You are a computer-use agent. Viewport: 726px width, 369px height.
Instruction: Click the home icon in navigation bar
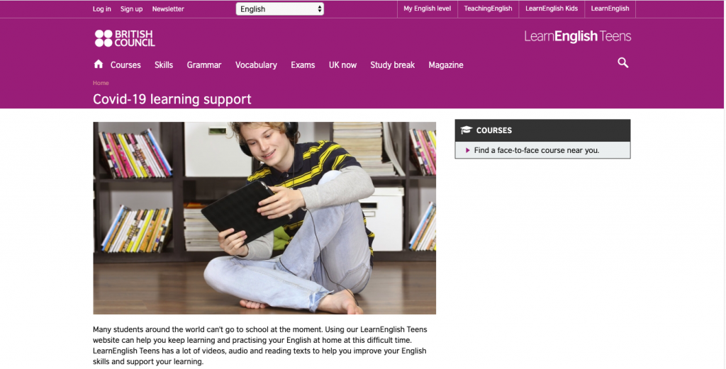(x=98, y=64)
